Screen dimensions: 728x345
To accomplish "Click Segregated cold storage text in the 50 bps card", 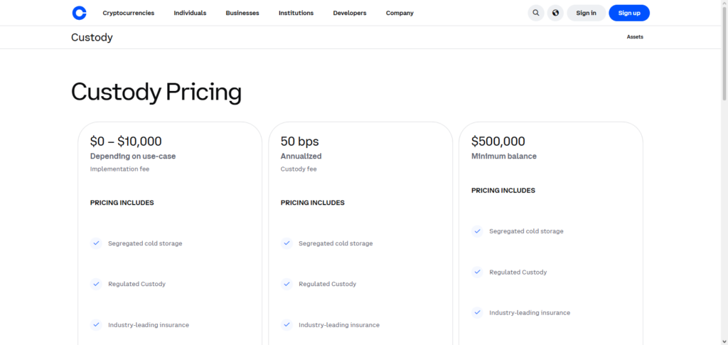I will click(336, 243).
